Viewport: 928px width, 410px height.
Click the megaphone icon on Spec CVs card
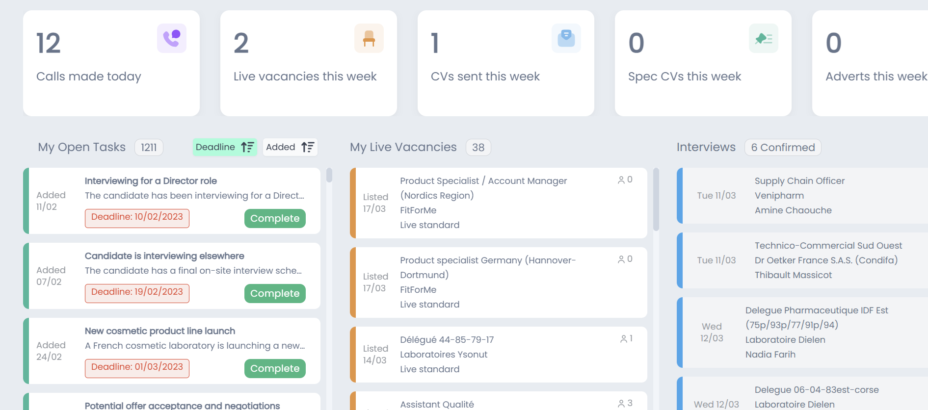point(764,38)
